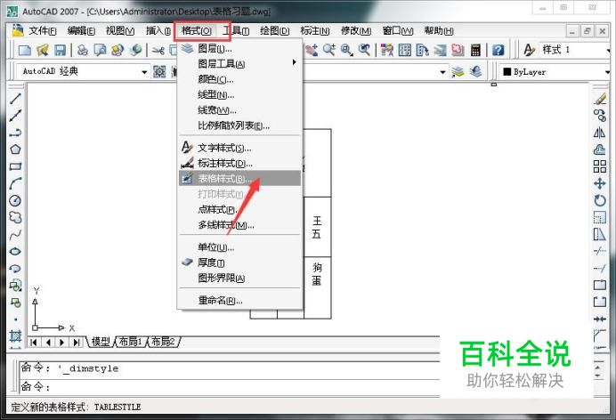Choose 厚度 menu entry
Viewport: 616px width, 420px height.
coord(239,262)
